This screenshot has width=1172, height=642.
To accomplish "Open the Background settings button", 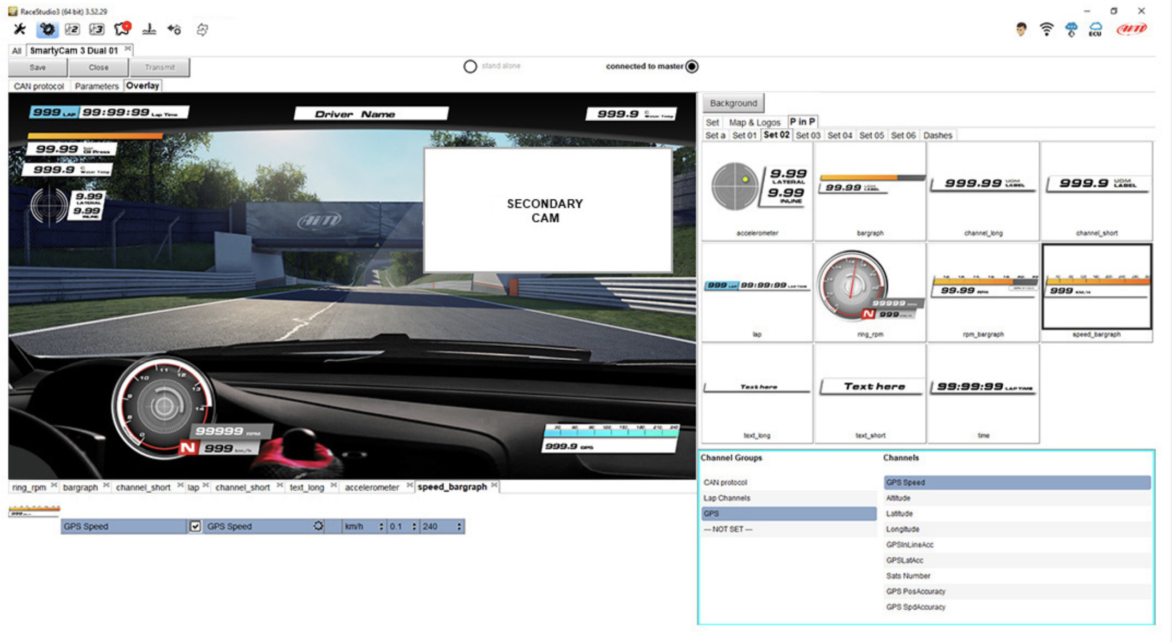I will [x=733, y=103].
